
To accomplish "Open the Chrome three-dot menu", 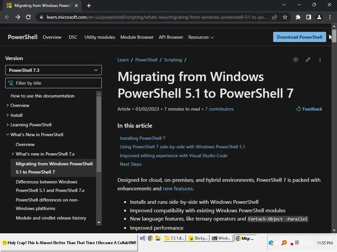I will coord(330,17).
